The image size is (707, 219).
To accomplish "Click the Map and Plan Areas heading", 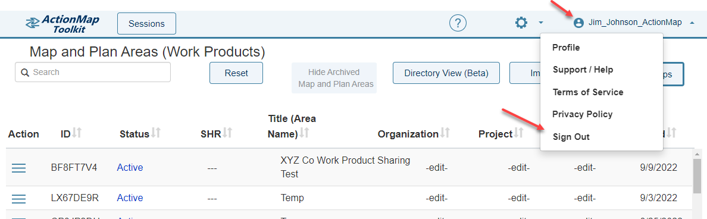I will (148, 52).
